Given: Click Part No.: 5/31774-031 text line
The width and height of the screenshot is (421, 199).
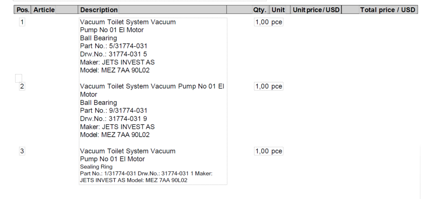Looking at the screenshot, I should coord(113,46).
